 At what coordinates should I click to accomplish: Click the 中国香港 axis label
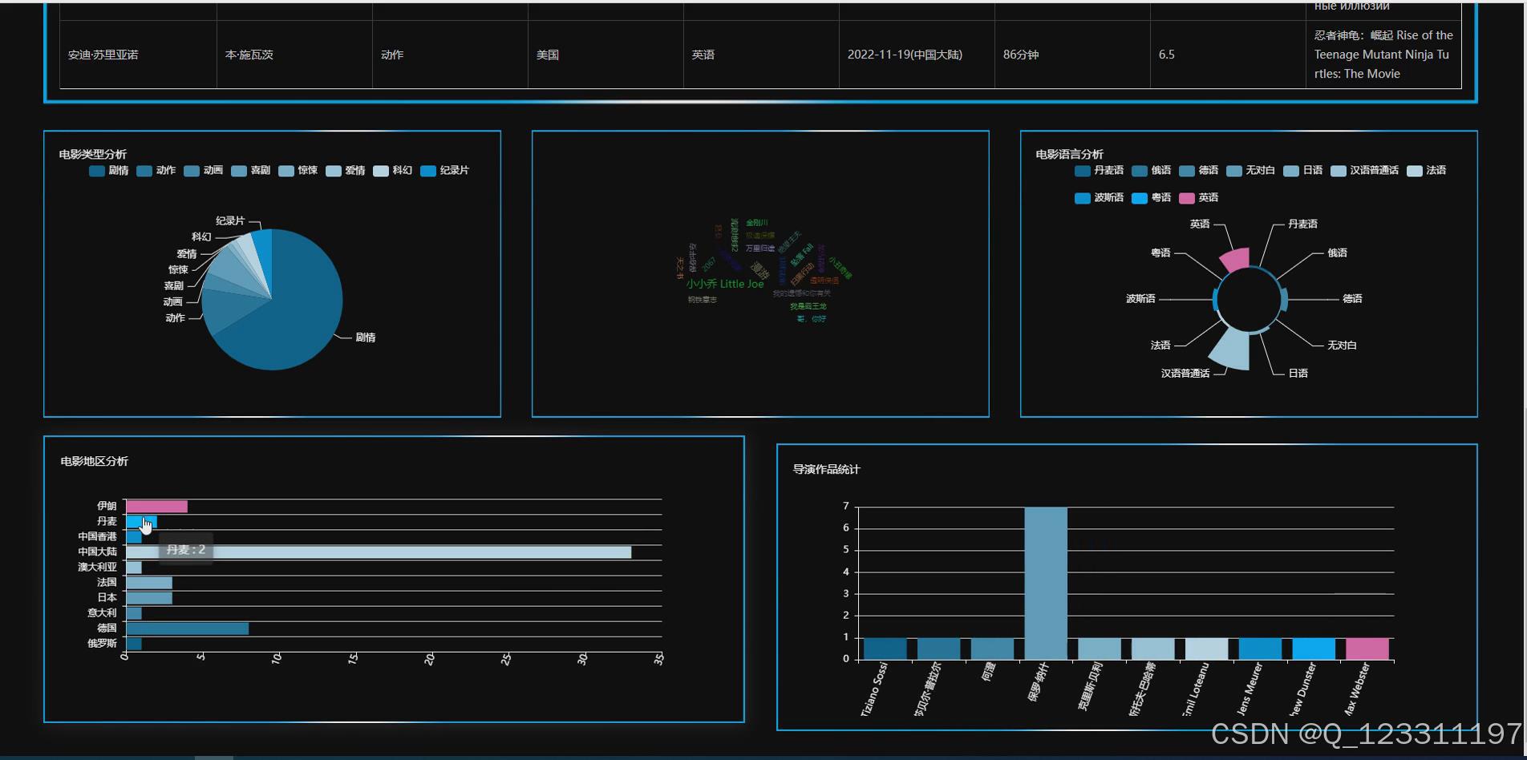pyautogui.click(x=97, y=537)
